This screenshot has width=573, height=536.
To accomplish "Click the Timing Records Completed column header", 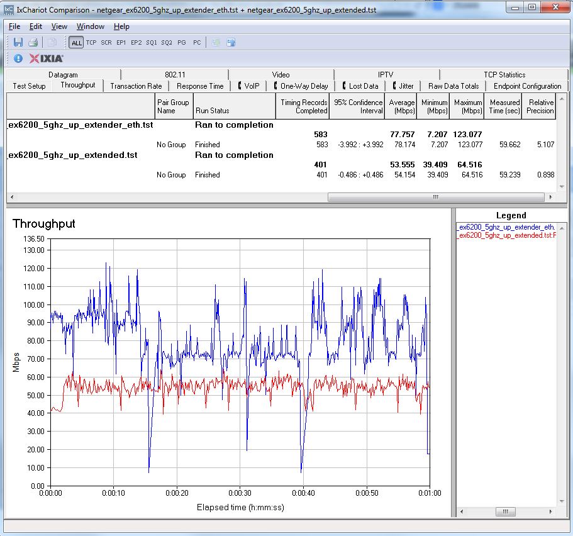I will pyautogui.click(x=303, y=106).
